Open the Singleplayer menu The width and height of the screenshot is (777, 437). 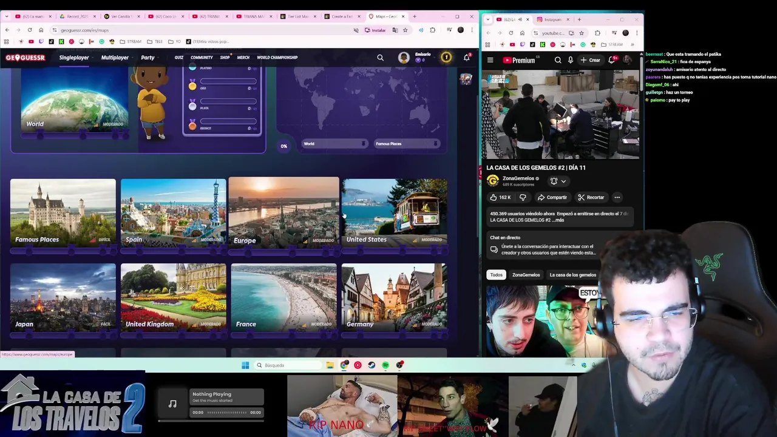[x=74, y=58]
